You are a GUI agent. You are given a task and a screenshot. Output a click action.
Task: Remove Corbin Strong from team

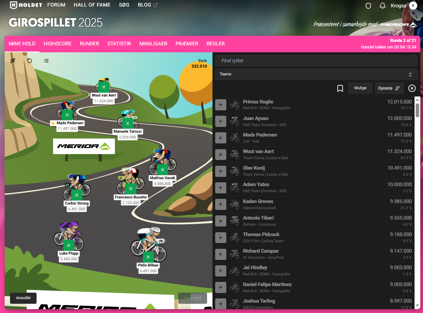click(x=77, y=195)
